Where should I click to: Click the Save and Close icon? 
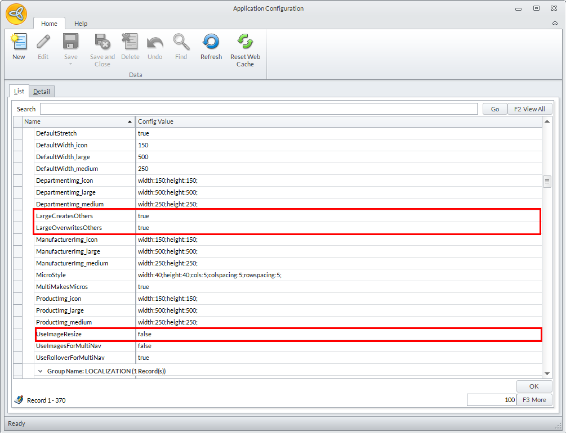[x=102, y=42]
